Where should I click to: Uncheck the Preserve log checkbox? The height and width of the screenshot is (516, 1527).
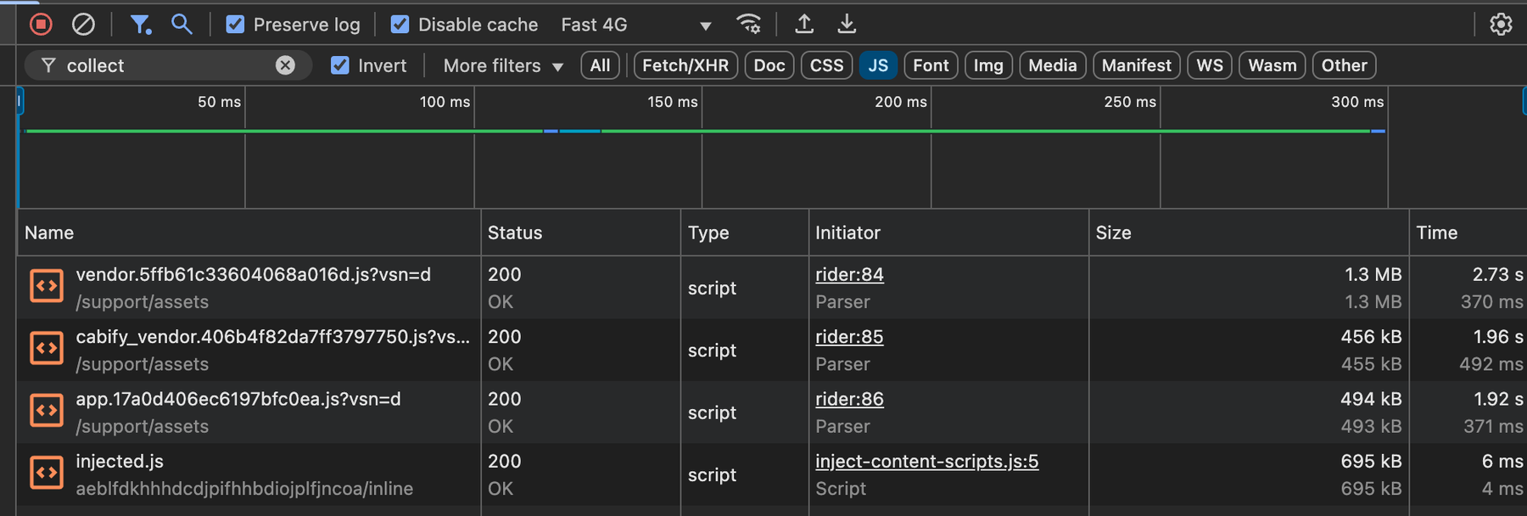click(x=236, y=25)
